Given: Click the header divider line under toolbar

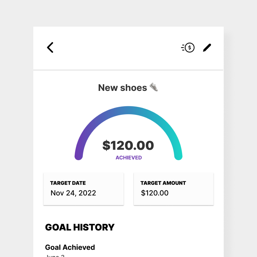Looking at the screenshot, I should tap(128, 70).
